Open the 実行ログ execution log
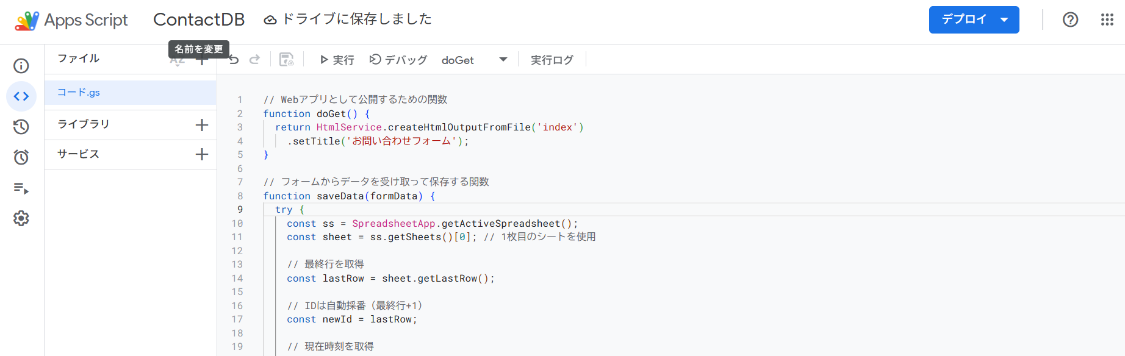The height and width of the screenshot is (356, 1125). point(552,60)
